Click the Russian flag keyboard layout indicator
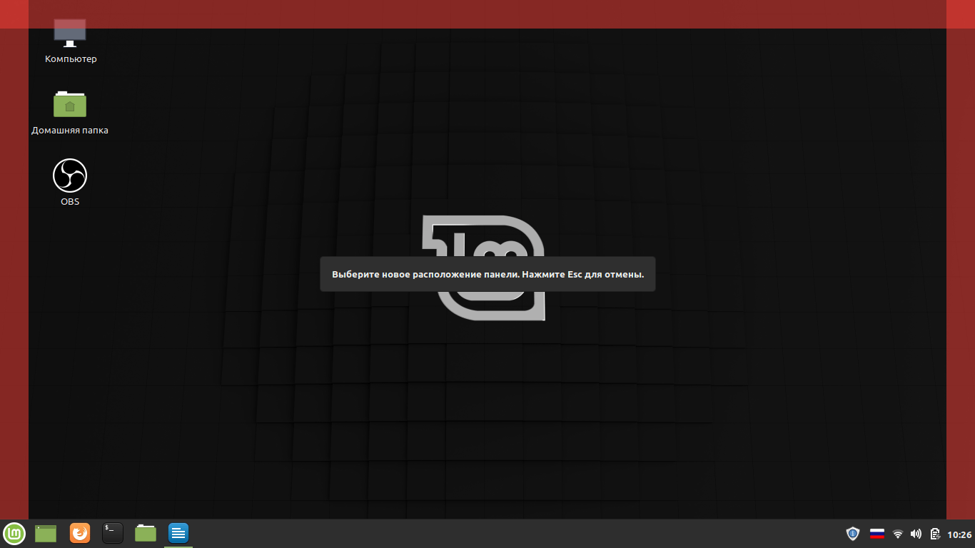The height and width of the screenshot is (548, 975). (877, 534)
